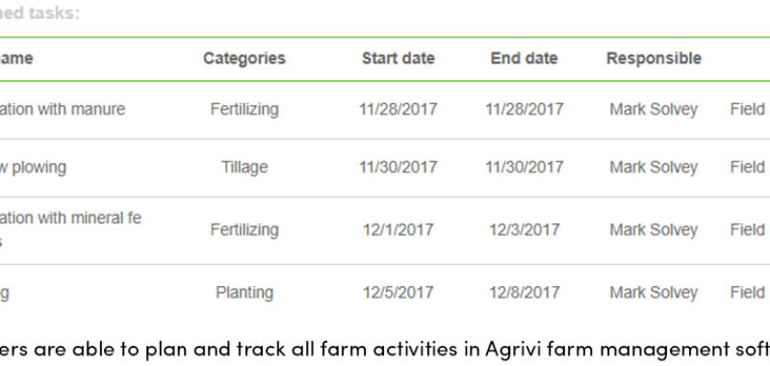The width and height of the screenshot is (770, 366).
Task: Click the Fertilizing category in manure row
Action: click(x=244, y=109)
